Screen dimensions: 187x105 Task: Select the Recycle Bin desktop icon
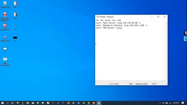(x=5, y=4)
